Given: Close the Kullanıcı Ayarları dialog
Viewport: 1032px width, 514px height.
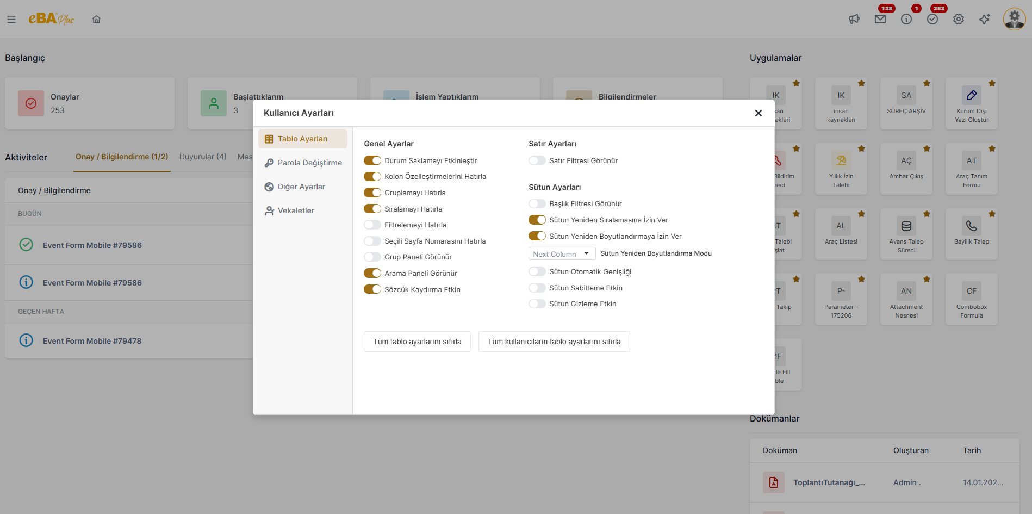Looking at the screenshot, I should [x=759, y=113].
